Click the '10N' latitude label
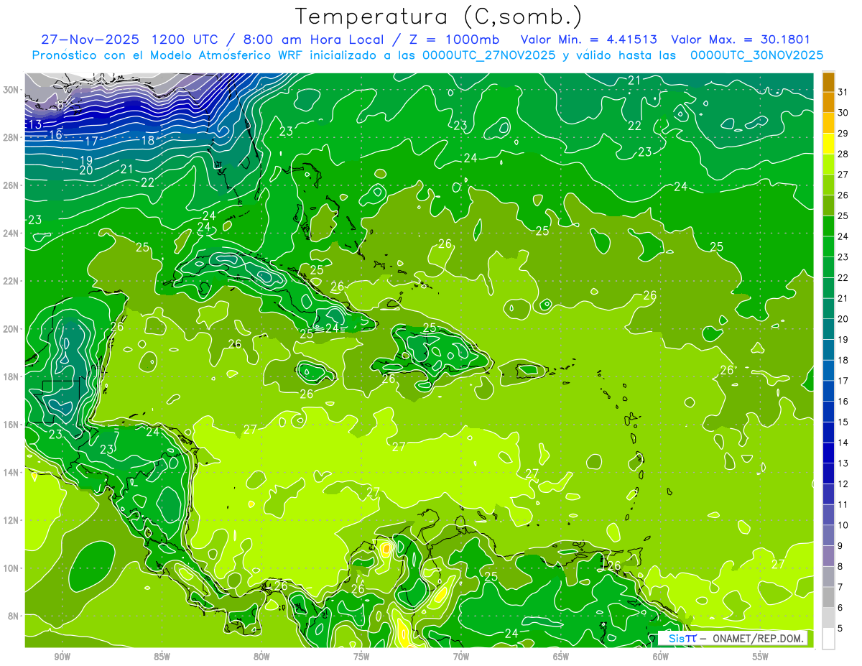Image resolution: width=862 pixels, height=666 pixels. click(x=11, y=568)
